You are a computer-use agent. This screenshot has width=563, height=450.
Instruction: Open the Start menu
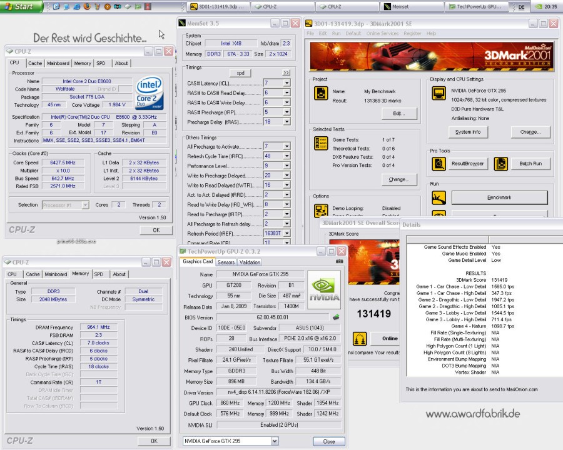(21, 6)
